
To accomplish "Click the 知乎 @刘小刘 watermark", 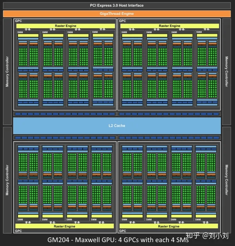I will coord(207,235).
